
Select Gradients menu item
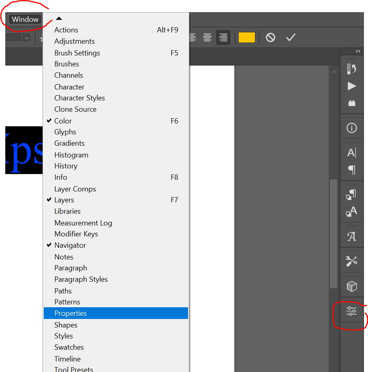pos(116,143)
